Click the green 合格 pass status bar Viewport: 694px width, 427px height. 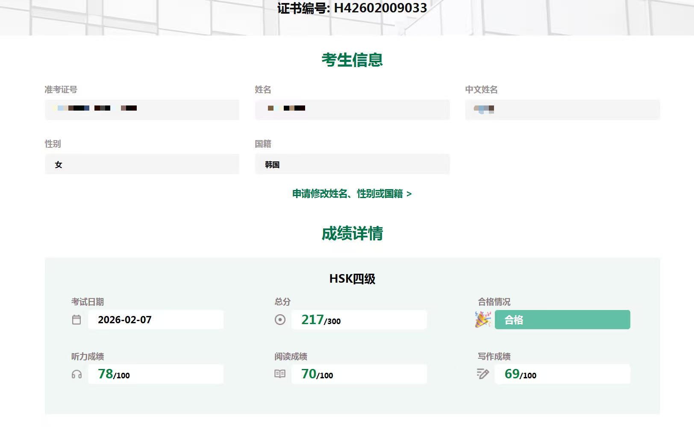(562, 320)
